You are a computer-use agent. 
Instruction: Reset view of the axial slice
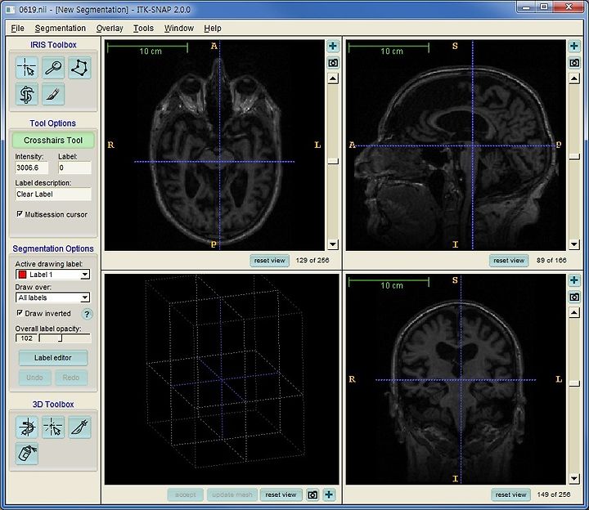tap(269, 261)
